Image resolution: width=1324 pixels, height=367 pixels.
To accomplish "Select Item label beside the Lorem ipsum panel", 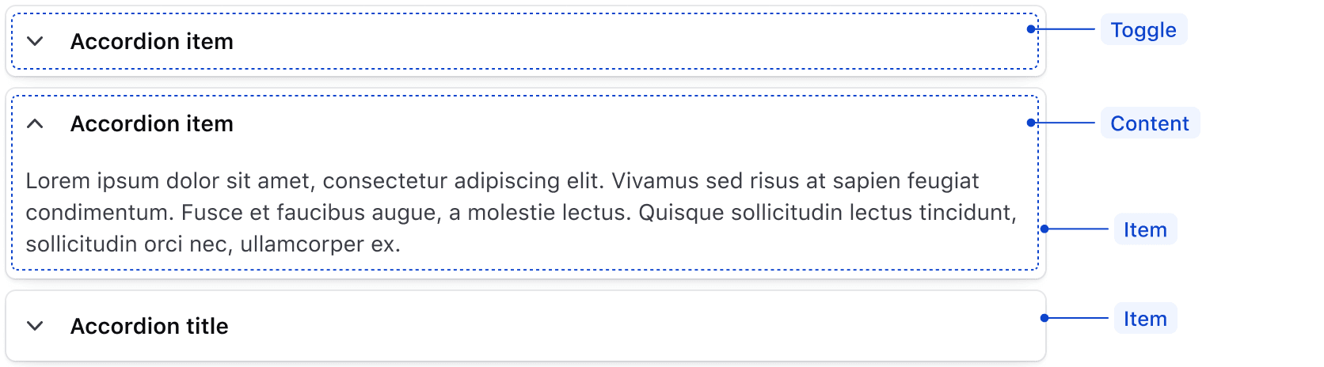I will tap(1144, 229).
